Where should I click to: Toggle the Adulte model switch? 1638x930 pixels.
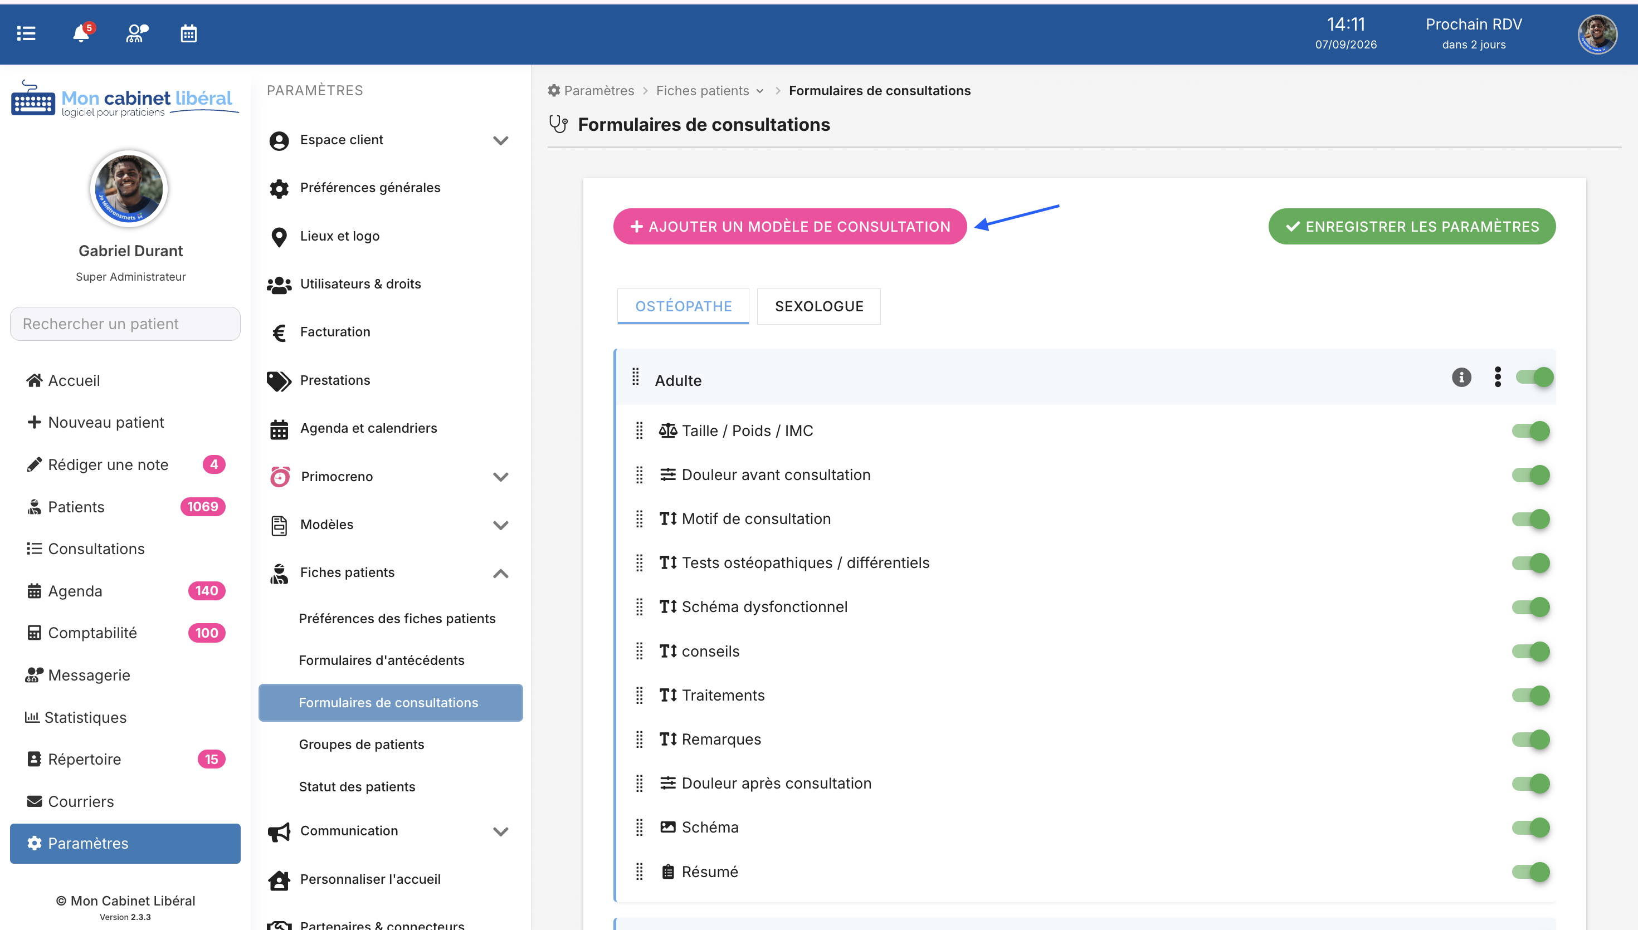click(1534, 377)
